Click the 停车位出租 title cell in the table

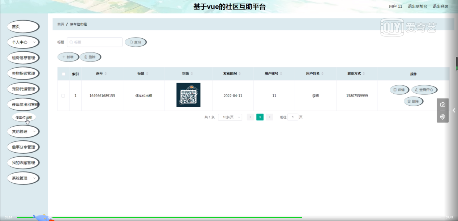click(x=144, y=96)
